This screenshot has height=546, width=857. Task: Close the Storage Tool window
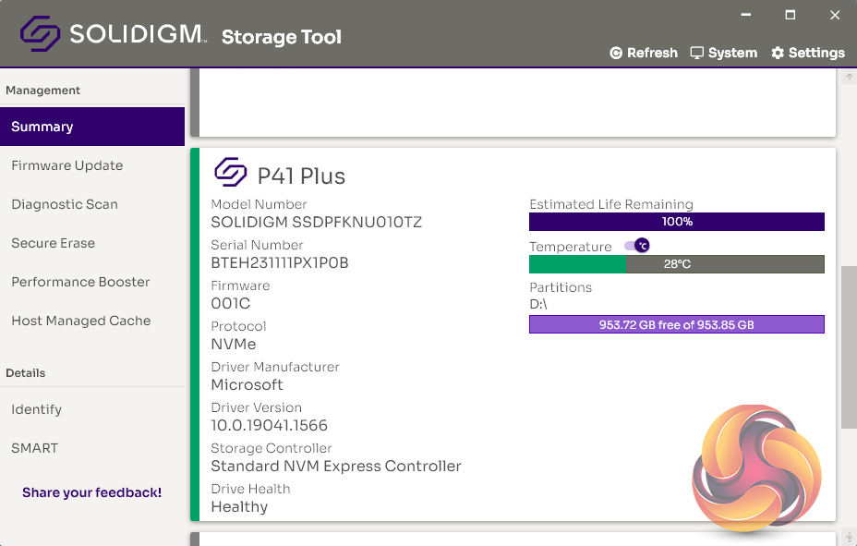[x=835, y=16]
